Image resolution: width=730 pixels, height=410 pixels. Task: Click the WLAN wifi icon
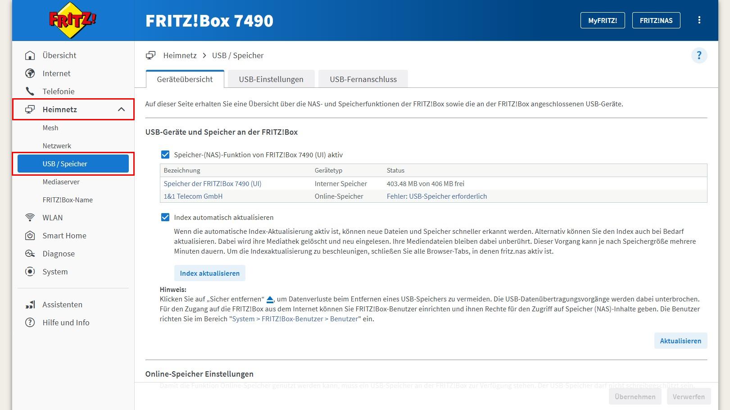click(30, 218)
